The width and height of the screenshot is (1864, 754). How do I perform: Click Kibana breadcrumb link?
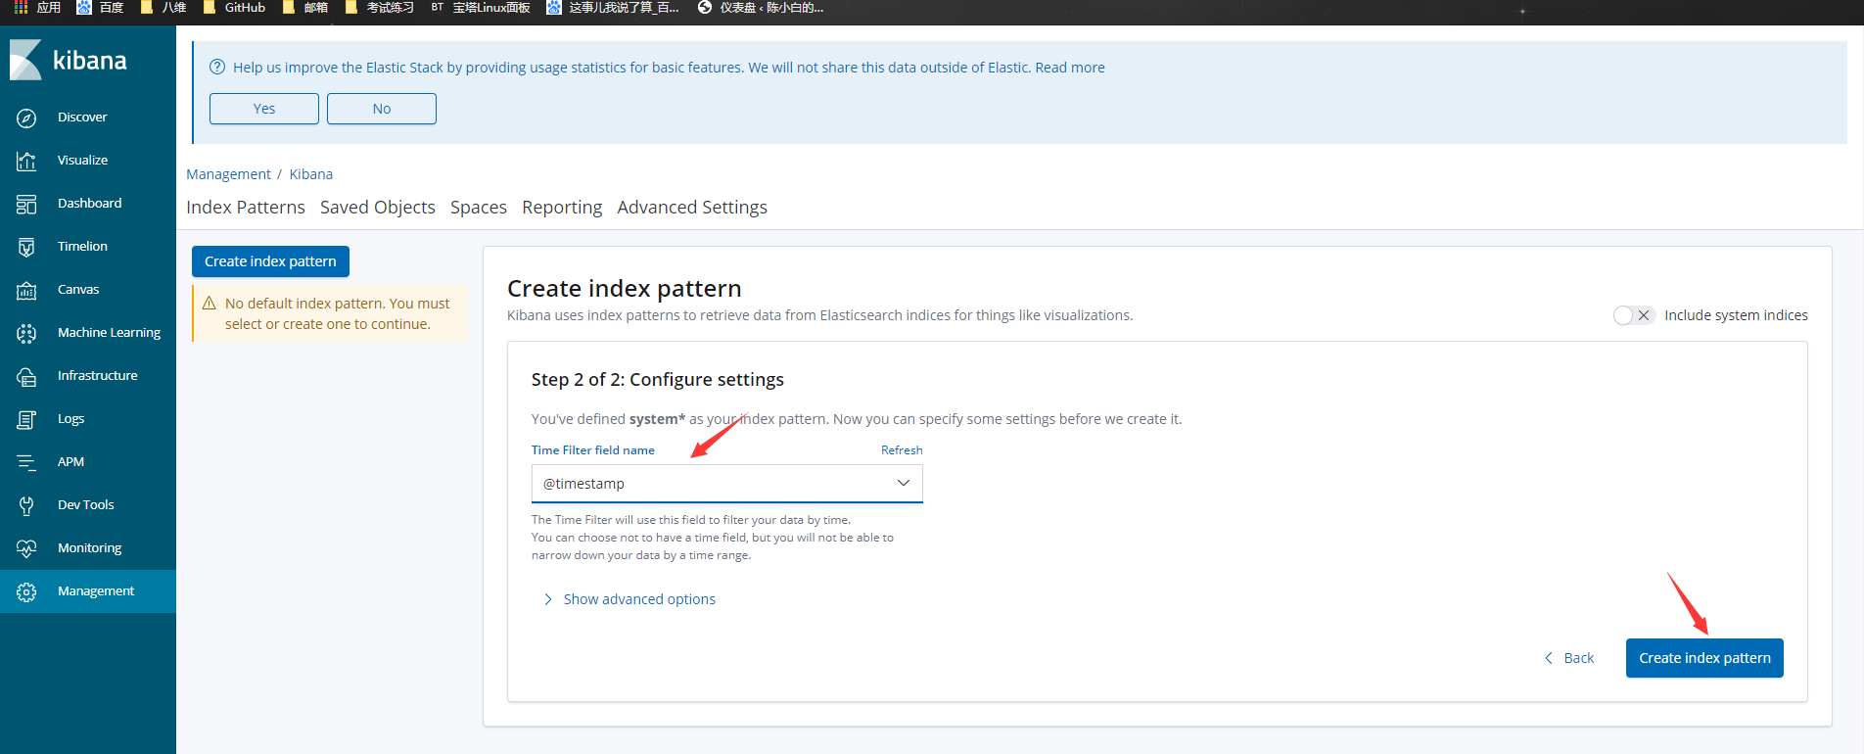coord(311,174)
